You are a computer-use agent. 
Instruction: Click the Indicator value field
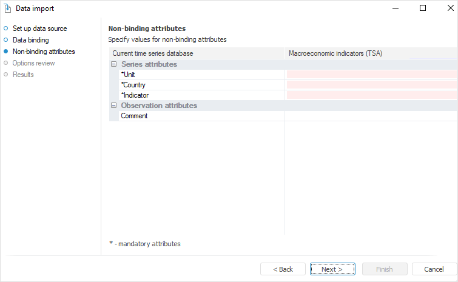[371, 95]
